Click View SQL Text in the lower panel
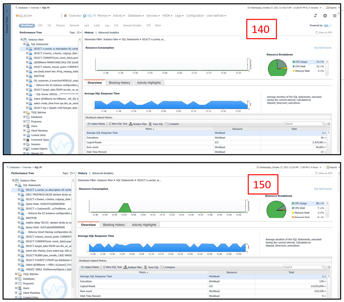The height and width of the screenshot is (302, 344). (x=112, y=267)
